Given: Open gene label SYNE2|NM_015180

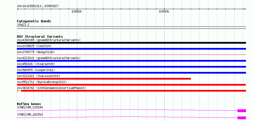Looking at the screenshot, I should (x=30, y=107).
